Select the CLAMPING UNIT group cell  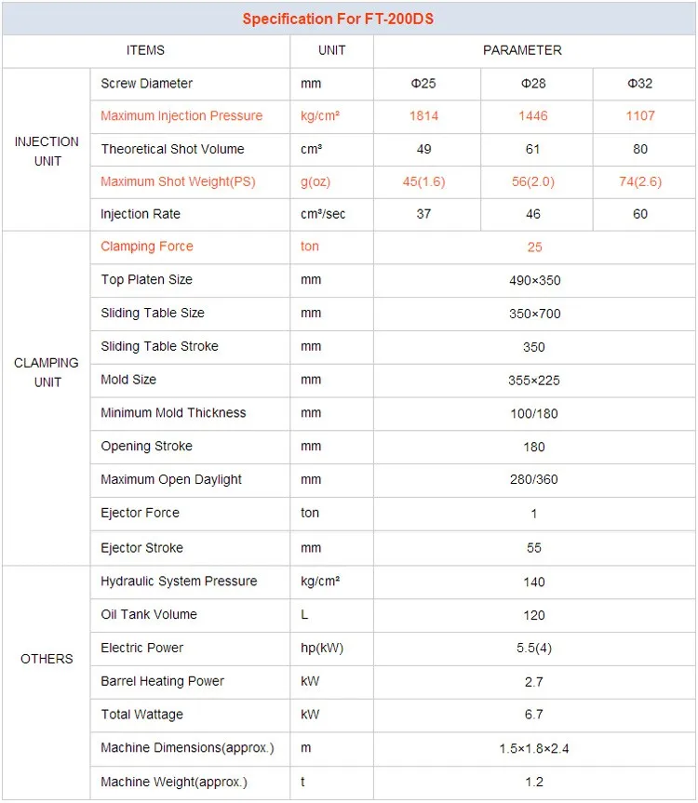click(x=47, y=372)
